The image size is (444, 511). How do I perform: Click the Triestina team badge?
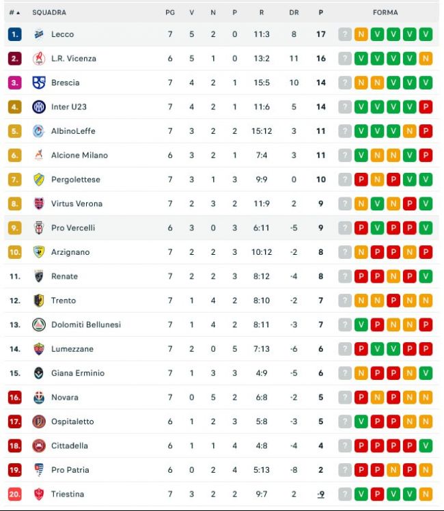(x=39, y=494)
